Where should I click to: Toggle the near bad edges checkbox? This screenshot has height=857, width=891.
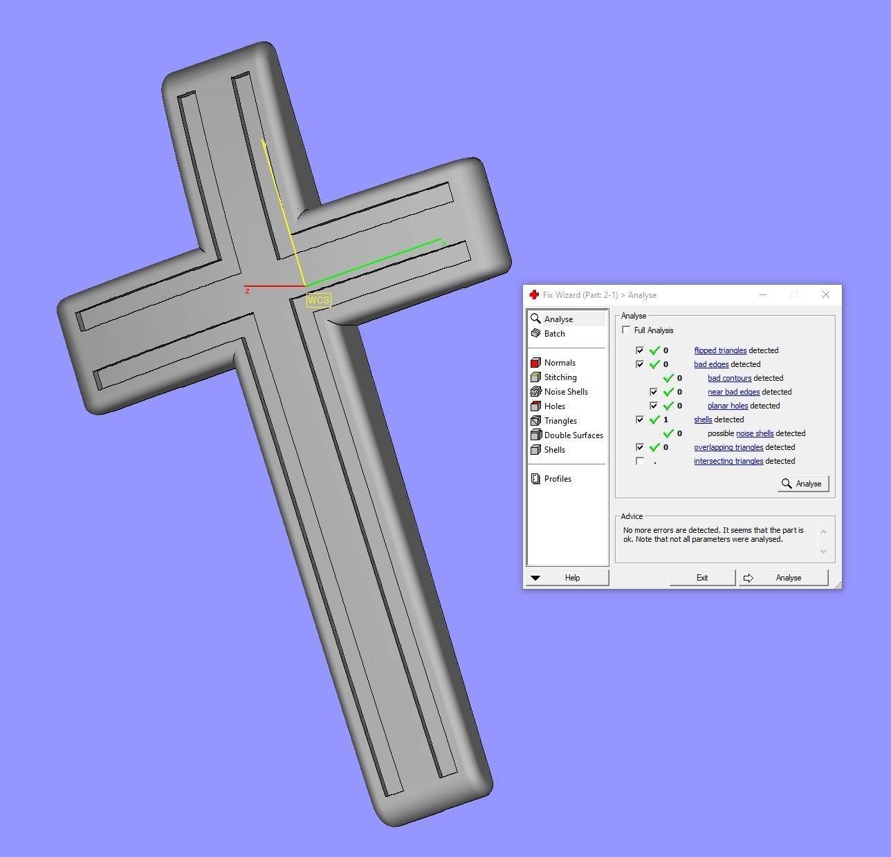pos(654,392)
